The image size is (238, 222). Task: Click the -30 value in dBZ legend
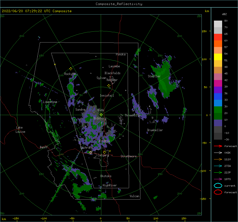[x=227, y=139]
